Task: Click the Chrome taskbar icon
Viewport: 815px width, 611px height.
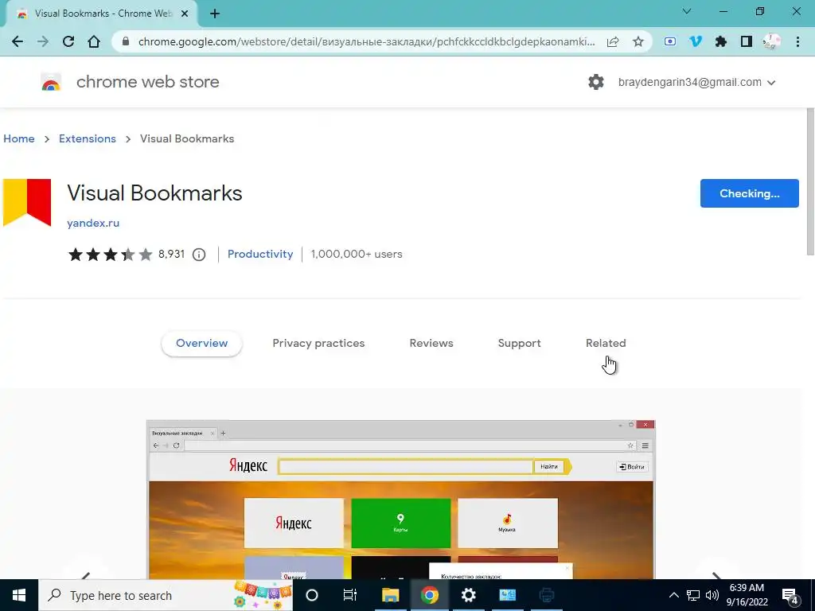Action: tap(429, 595)
